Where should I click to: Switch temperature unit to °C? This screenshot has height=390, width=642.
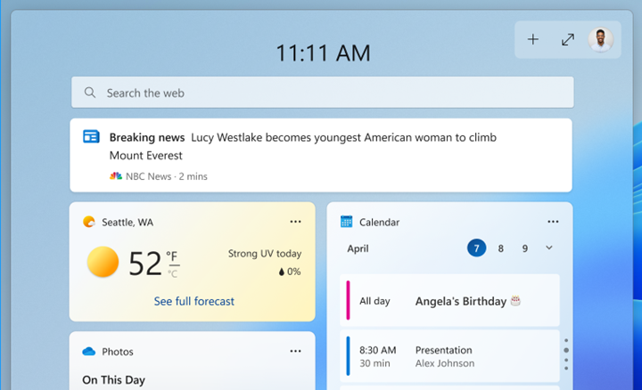point(172,273)
